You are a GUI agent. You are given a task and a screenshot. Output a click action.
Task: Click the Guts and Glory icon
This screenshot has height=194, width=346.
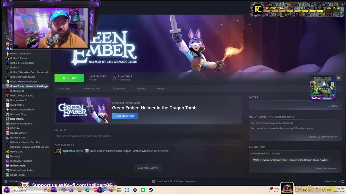point(8,114)
